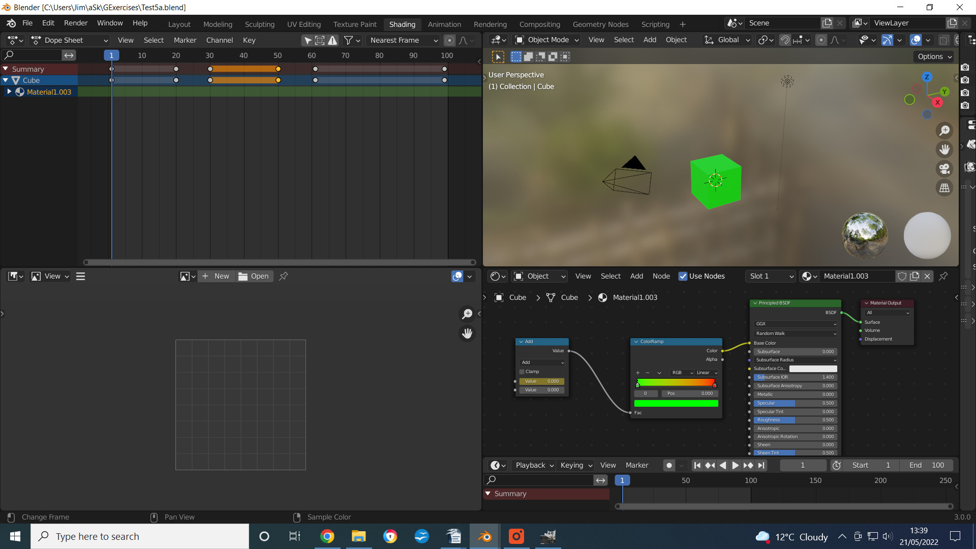This screenshot has height=549, width=976.
Task: Play animation in reverse
Action: click(x=723, y=465)
